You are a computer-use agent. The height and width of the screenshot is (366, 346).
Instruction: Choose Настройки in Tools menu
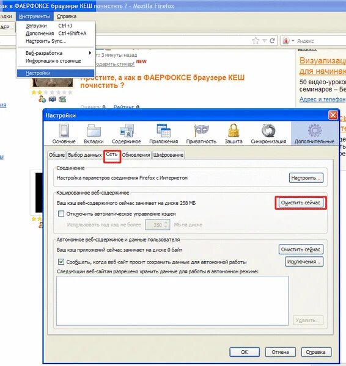click(x=56, y=73)
